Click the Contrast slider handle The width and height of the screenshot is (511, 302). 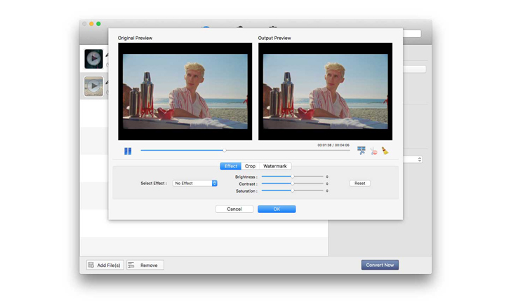(x=292, y=184)
